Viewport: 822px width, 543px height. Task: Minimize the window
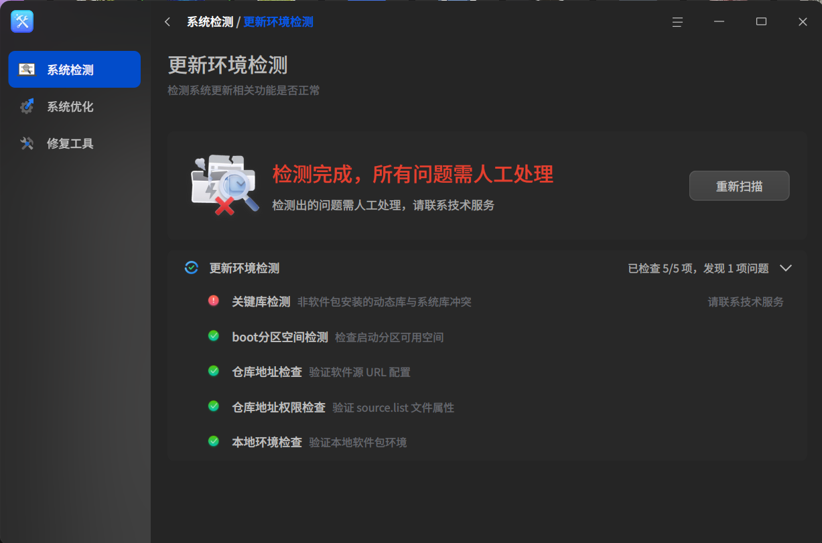point(719,22)
